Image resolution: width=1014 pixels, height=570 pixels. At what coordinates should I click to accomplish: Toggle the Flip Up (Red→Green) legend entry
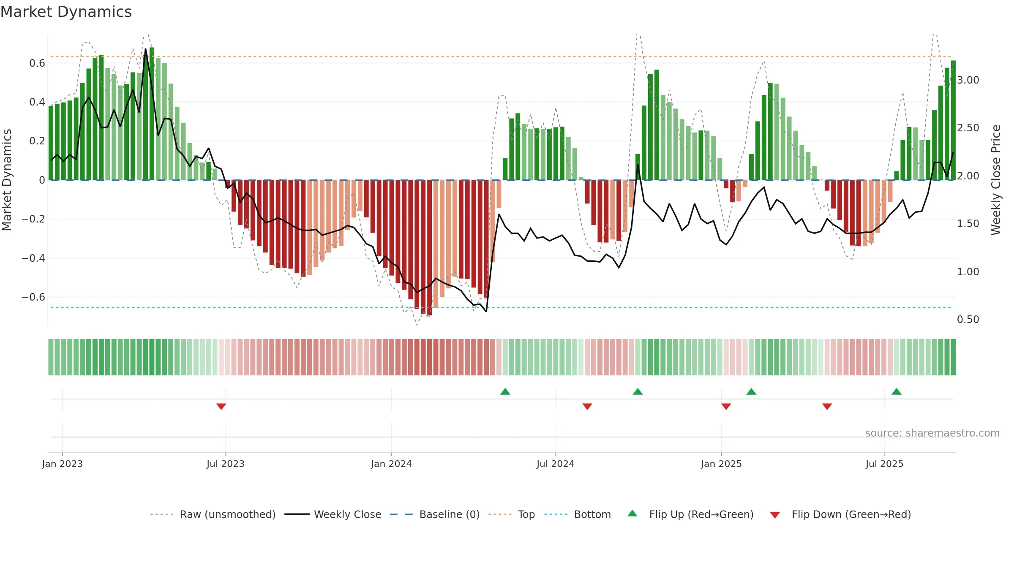coord(690,514)
